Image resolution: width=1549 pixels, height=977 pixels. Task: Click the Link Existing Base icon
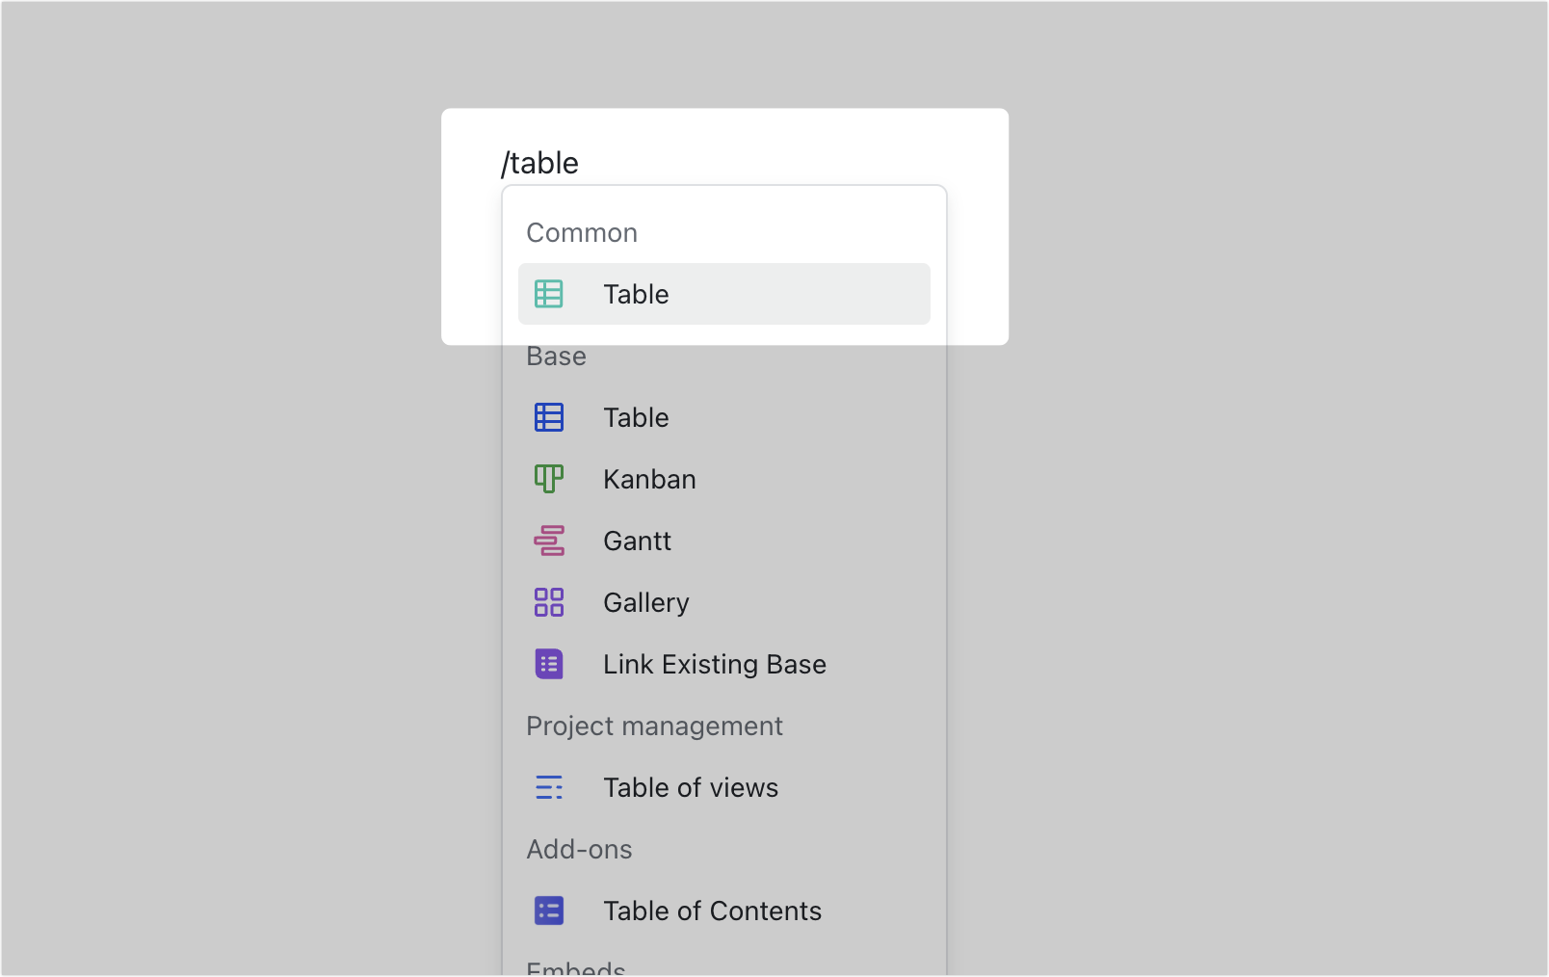[x=548, y=663]
